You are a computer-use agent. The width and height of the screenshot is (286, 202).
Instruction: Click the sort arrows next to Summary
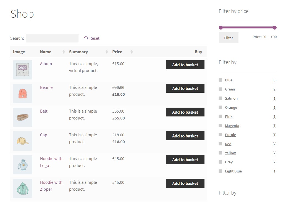pos(107,52)
